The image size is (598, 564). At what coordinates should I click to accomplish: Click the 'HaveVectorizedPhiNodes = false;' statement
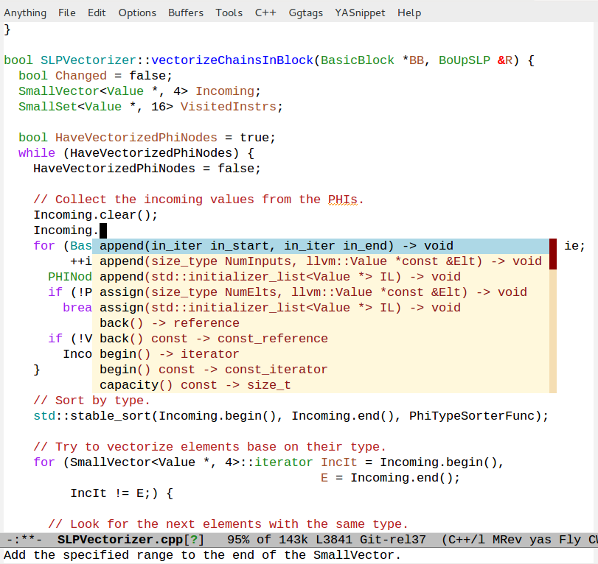coord(147,169)
